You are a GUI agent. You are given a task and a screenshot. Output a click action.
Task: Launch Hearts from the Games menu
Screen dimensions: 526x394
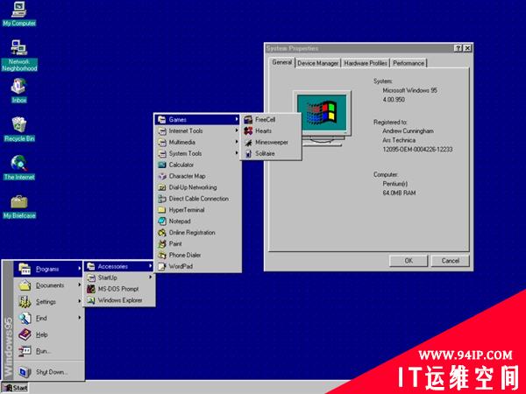(x=271, y=131)
